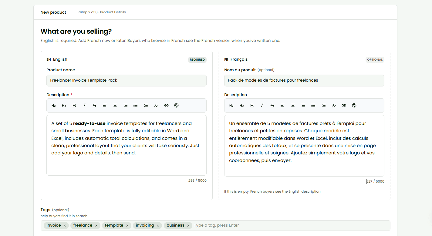This screenshot has width=432, height=236.
Task: Click the New product header title
Action: 53,12
